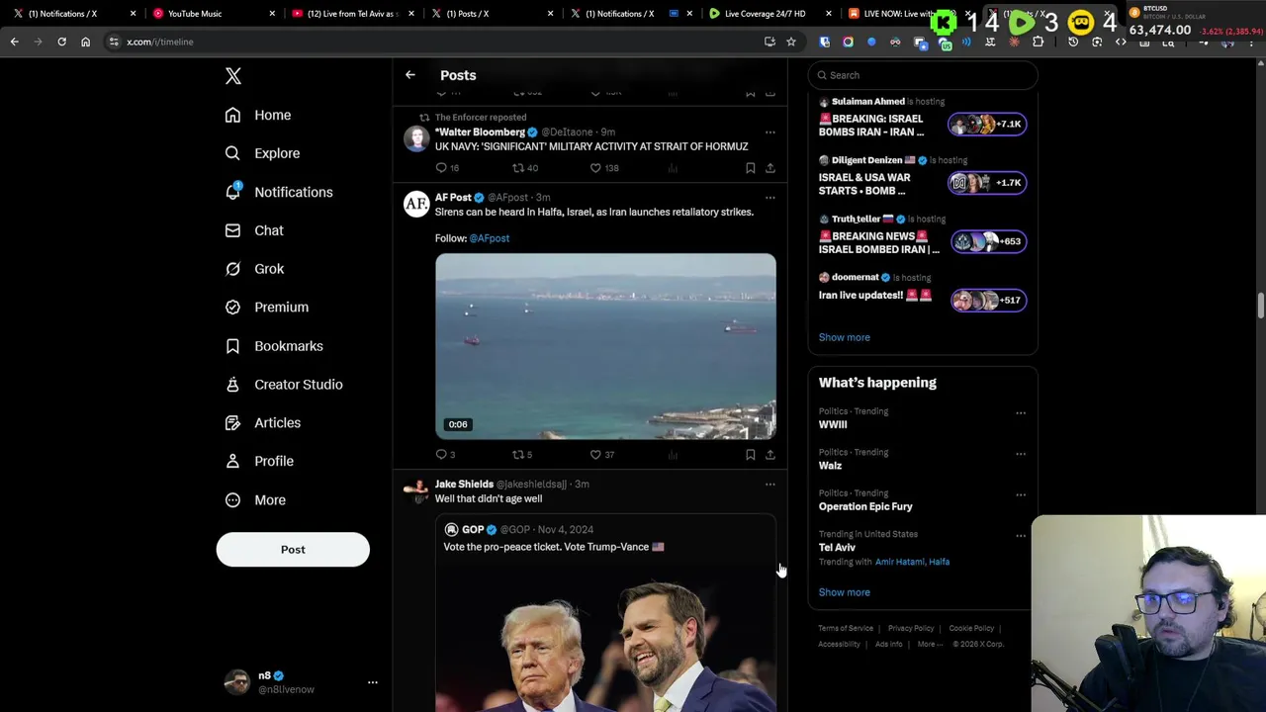Open Operation Epic Fury trend

pos(865,506)
